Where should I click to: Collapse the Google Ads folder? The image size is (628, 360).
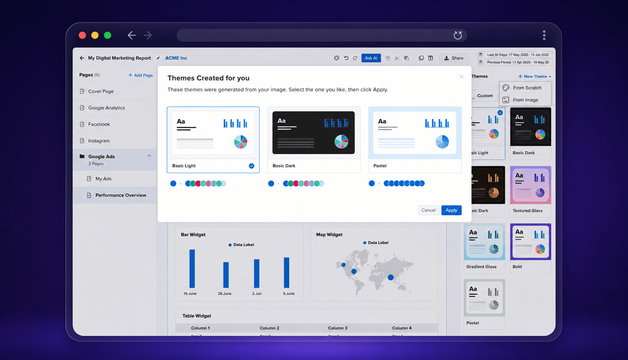coord(149,156)
